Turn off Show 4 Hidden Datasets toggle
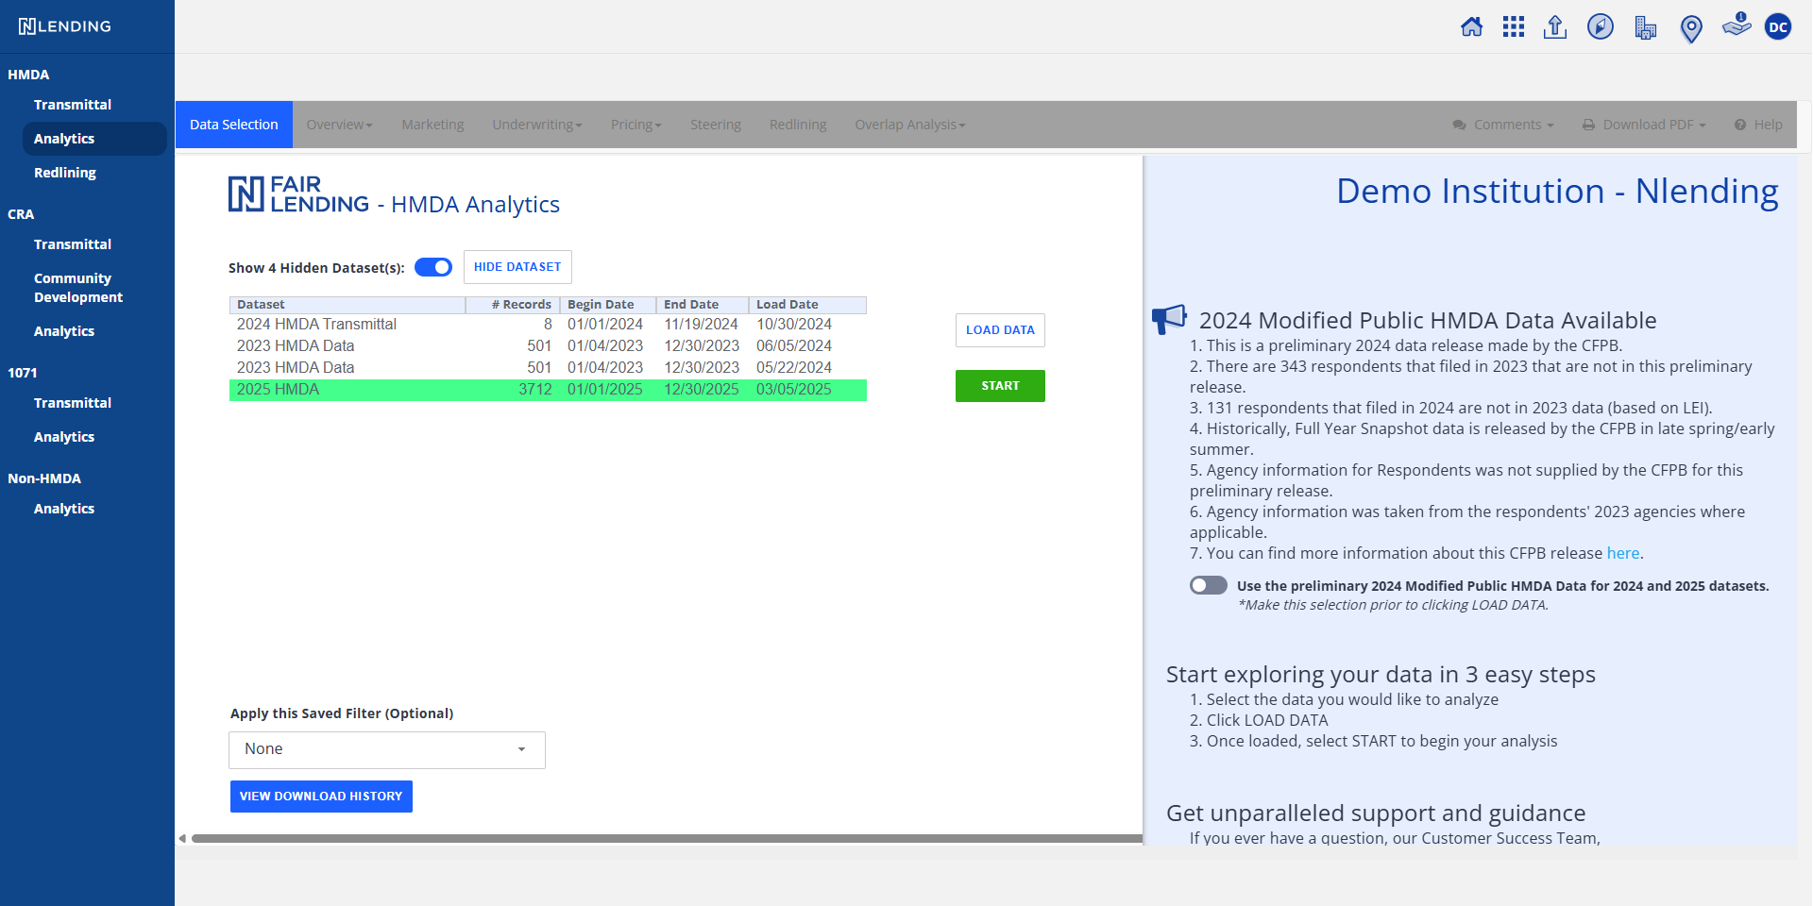Screen dimensions: 1813x906 pos(433,267)
